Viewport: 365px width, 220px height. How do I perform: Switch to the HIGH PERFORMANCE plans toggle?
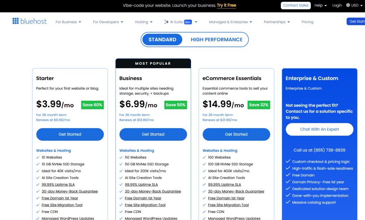[x=216, y=40]
